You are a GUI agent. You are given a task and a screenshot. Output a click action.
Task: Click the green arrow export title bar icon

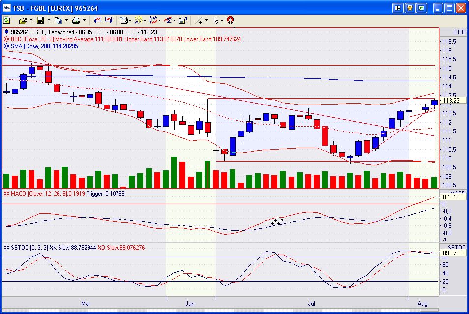pos(421,8)
